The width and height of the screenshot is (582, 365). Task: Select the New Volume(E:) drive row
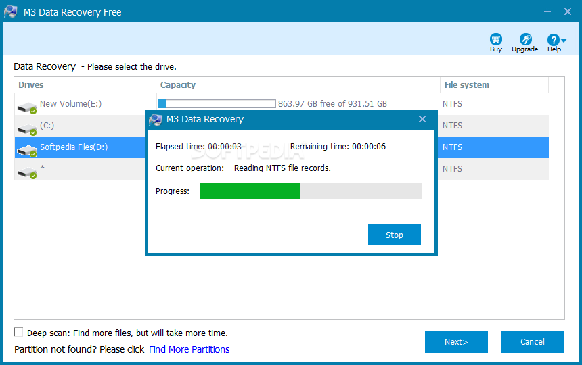pyautogui.click(x=282, y=104)
